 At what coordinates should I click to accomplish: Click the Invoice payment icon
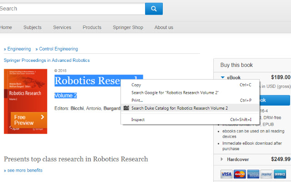coord(281,174)
